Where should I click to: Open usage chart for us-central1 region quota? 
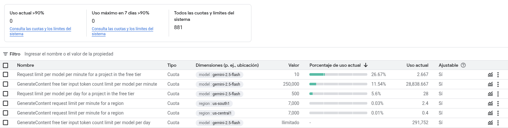coord(490,113)
